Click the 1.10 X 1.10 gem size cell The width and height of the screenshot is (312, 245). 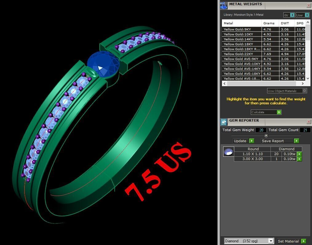click(252, 154)
